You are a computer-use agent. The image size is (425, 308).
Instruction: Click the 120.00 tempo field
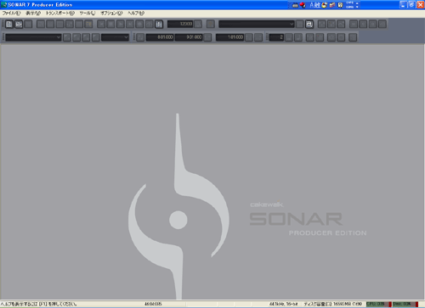point(180,24)
